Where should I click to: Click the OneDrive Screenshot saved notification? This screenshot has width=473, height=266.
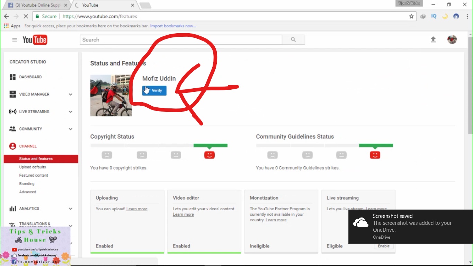click(411, 227)
